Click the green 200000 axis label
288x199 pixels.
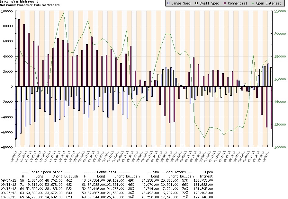pyautogui.click(x=280, y=34)
